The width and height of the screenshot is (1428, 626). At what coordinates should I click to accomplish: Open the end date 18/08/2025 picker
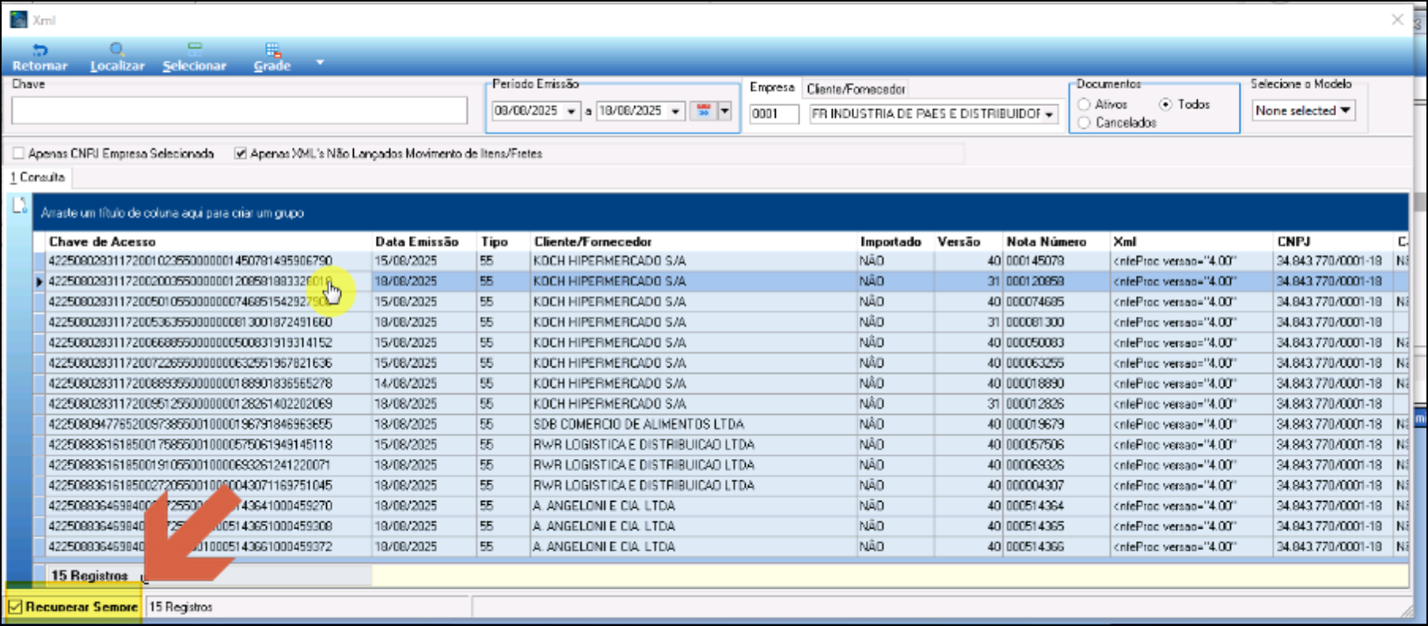click(x=675, y=112)
